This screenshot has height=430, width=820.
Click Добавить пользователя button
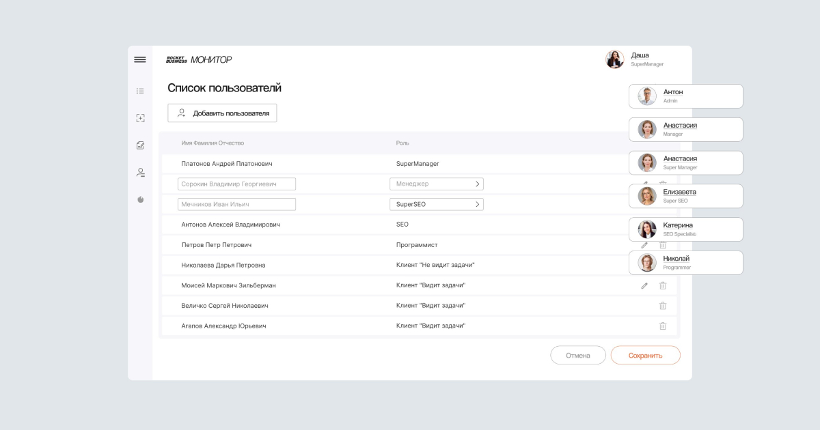pyautogui.click(x=222, y=113)
